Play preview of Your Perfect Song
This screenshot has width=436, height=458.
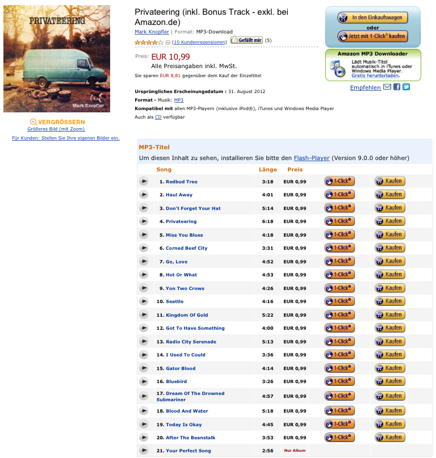point(144,451)
